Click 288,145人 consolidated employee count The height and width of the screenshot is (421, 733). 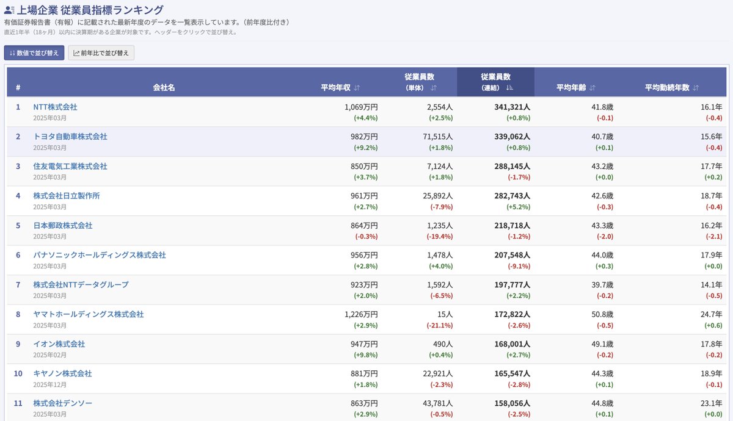pyautogui.click(x=512, y=166)
